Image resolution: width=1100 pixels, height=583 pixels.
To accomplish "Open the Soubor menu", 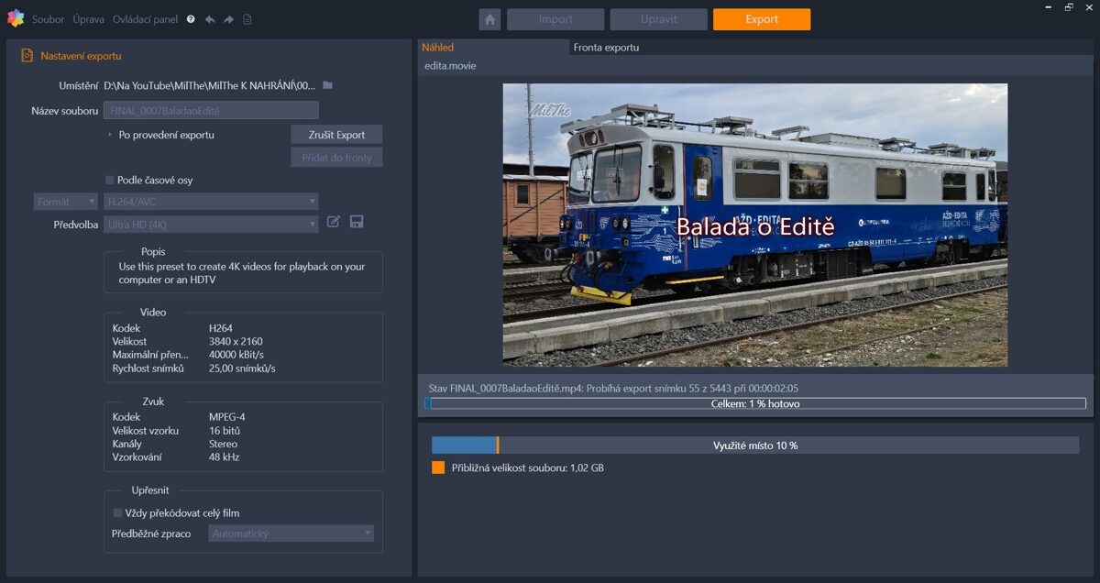I will (x=48, y=18).
